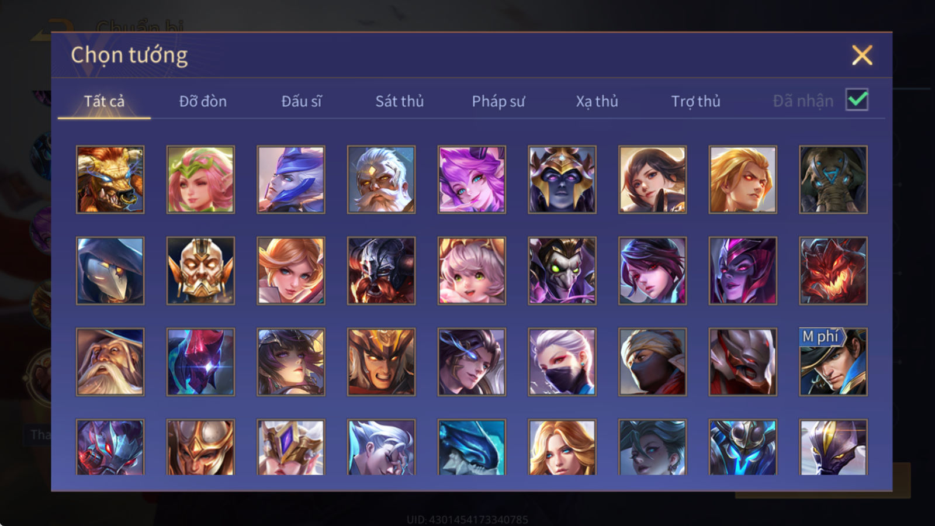Switch to the Trợ thủ tab
Screen dimensions: 935x526
(x=695, y=101)
